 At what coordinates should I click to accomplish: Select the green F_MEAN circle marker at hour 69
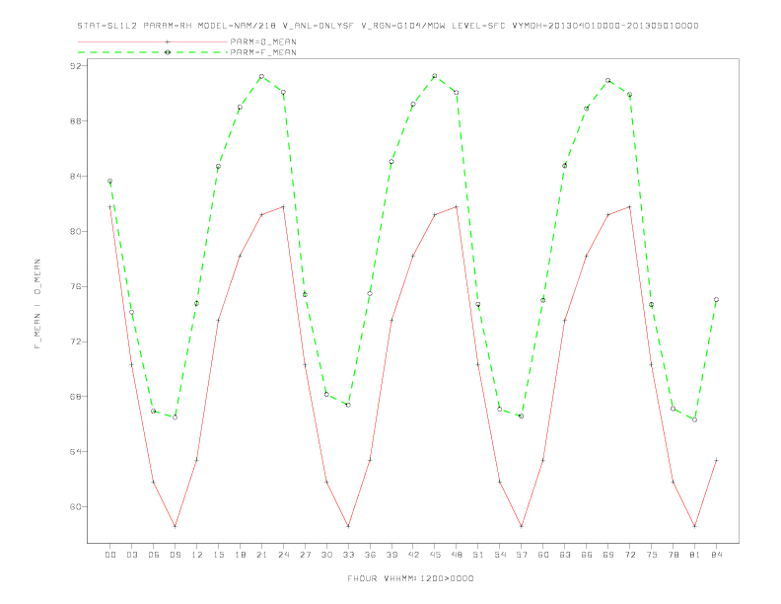[x=608, y=80]
